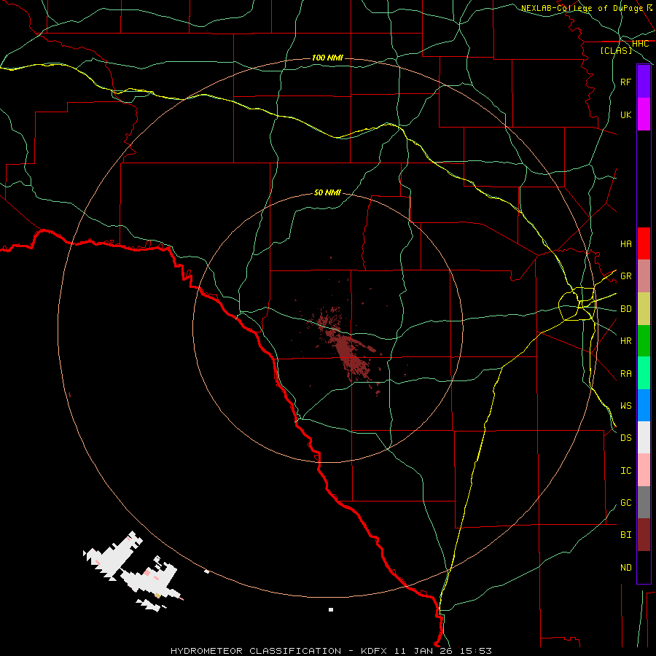Click the HA red legend swatch
Screen dimensions: 656x656
[644, 243]
